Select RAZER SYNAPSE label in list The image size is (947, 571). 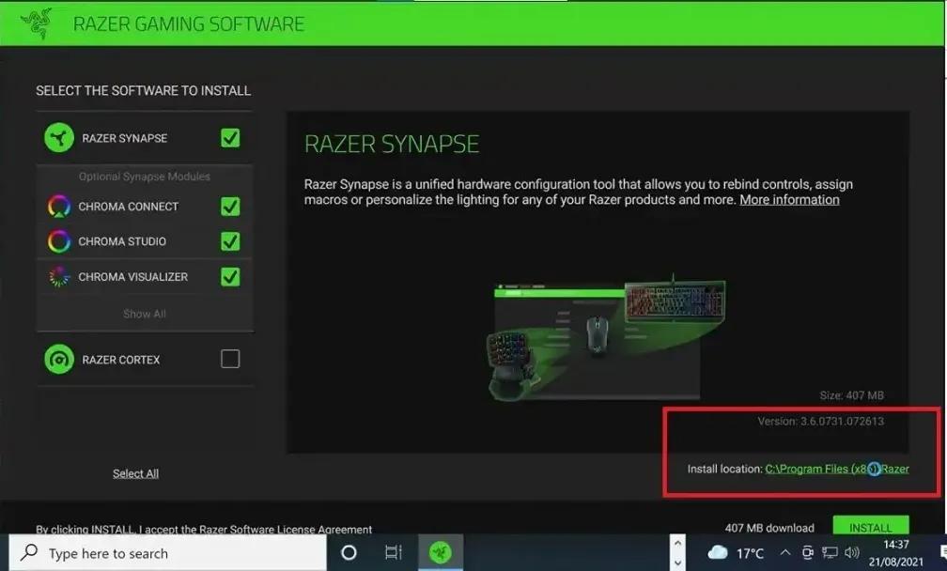125,138
